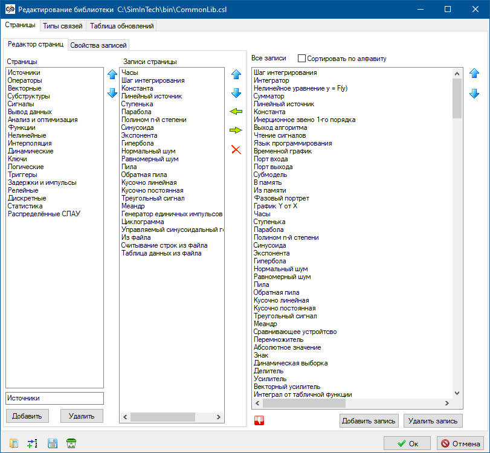Screen dimensions: 490x453
Task: Click the red icon below Все записи list
Action: point(260,421)
